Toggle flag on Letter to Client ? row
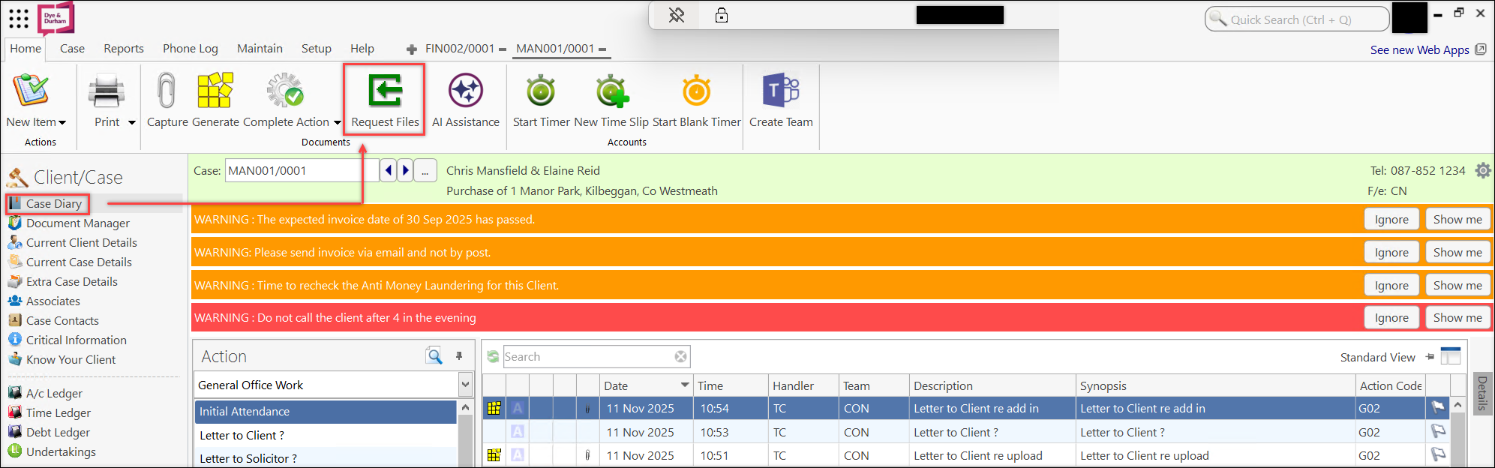Screen dimensions: 1495x468 [1438, 432]
